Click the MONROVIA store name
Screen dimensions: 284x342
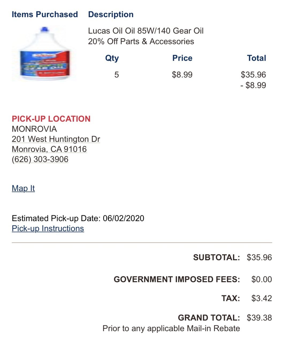click(x=34, y=129)
